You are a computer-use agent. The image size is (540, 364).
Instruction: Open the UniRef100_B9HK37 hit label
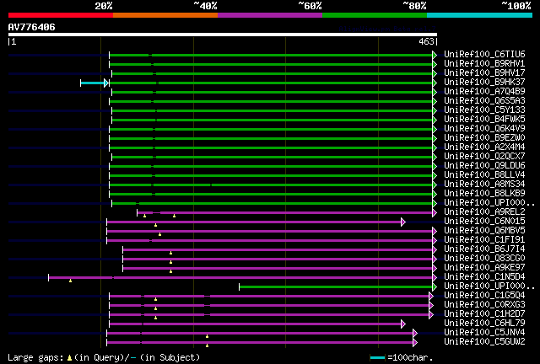(484, 82)
